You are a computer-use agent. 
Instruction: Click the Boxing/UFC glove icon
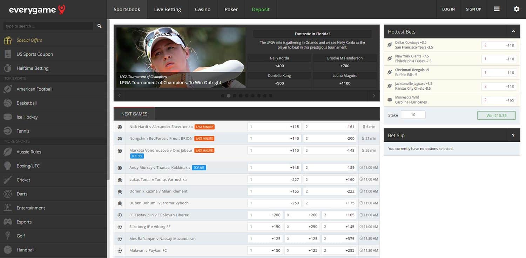(8, 166)
